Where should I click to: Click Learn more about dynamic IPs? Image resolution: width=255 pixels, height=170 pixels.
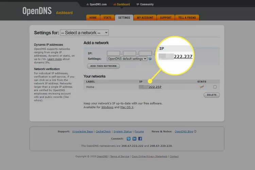tap(54, 59)
